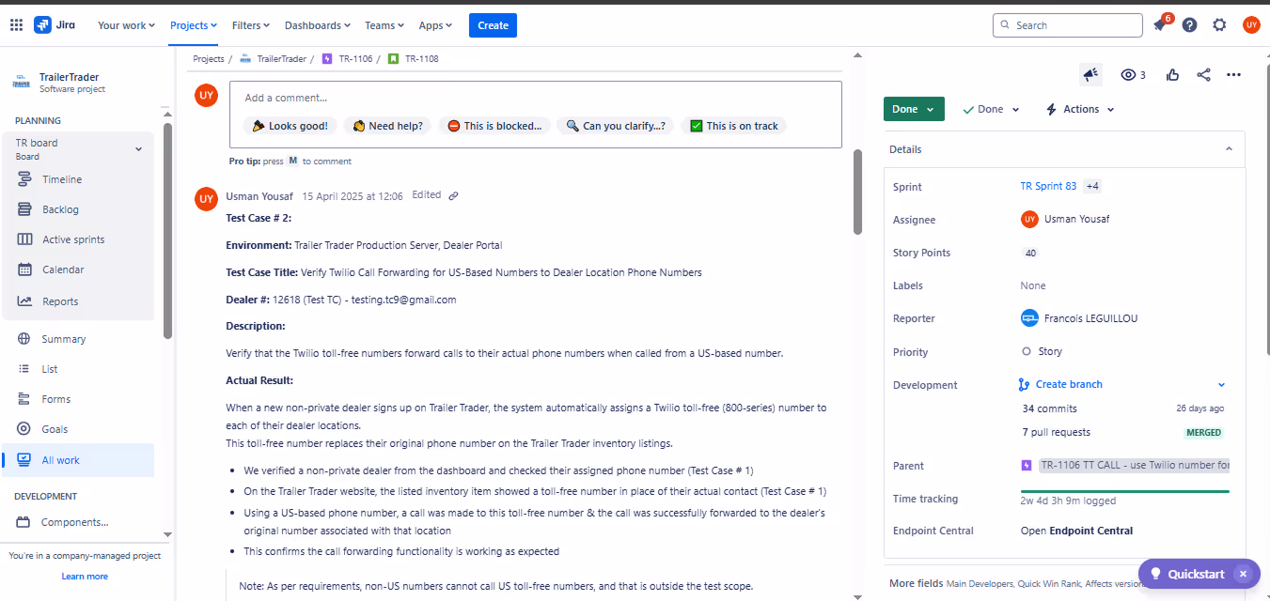Click the Create button

coord(493,25)
